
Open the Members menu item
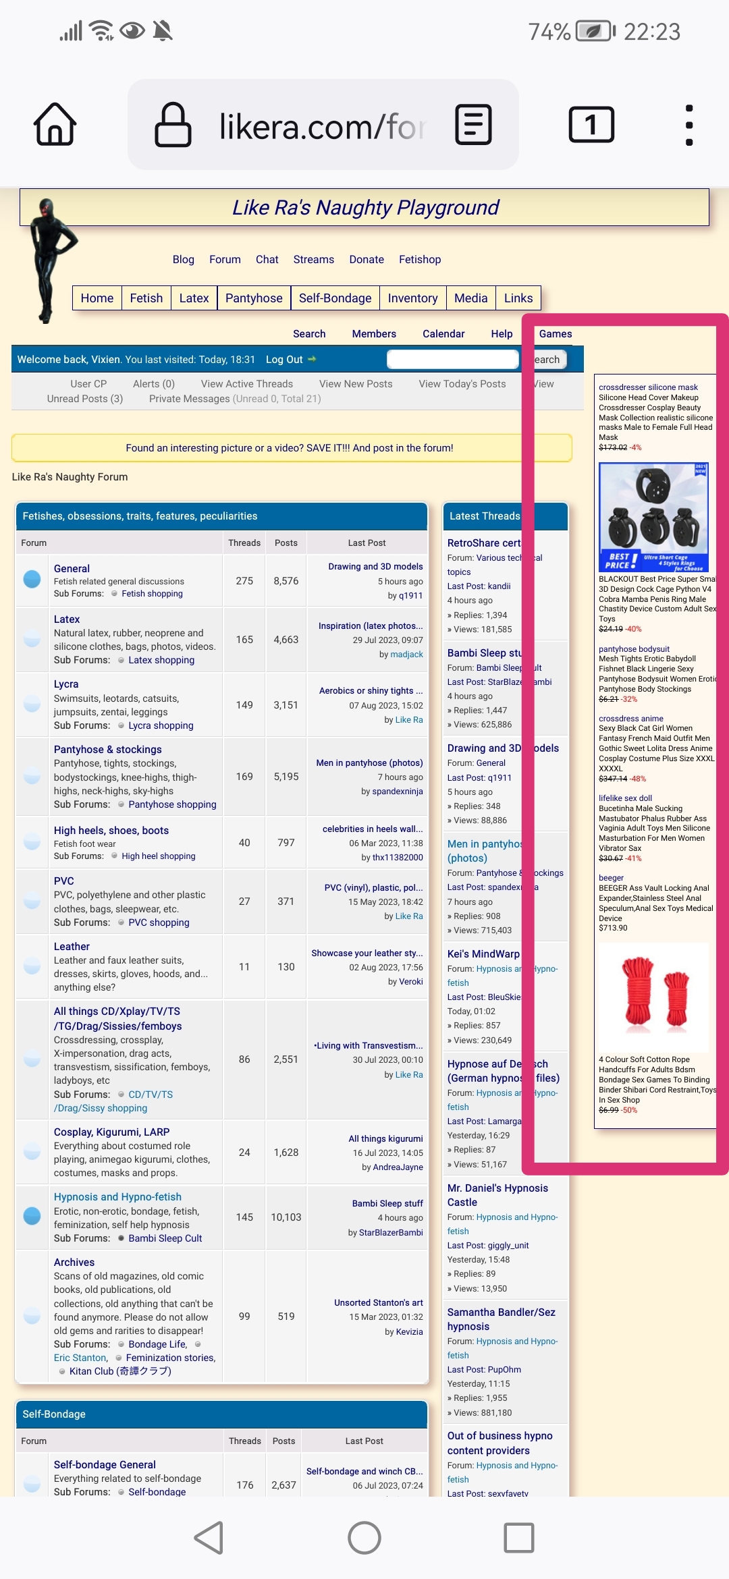(x=374, y=334)
